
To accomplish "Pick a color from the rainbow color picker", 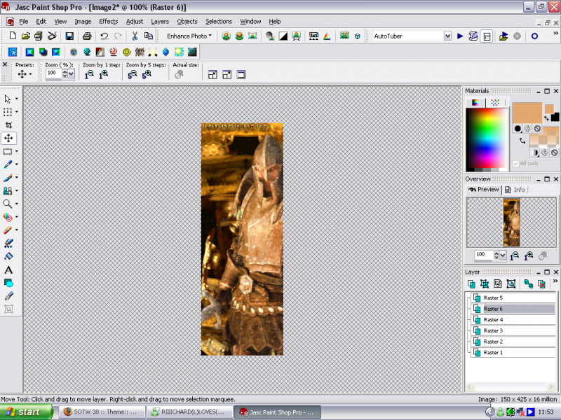I will [487, 139].
